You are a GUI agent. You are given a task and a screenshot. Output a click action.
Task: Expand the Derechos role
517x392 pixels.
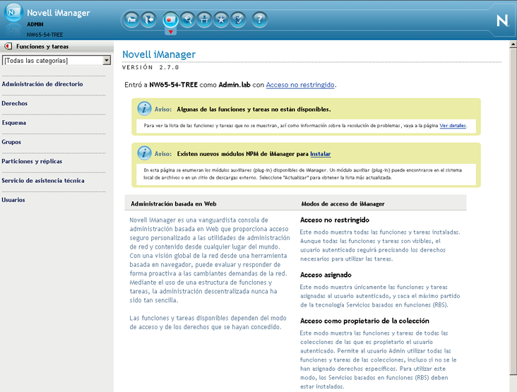point(15,104)
